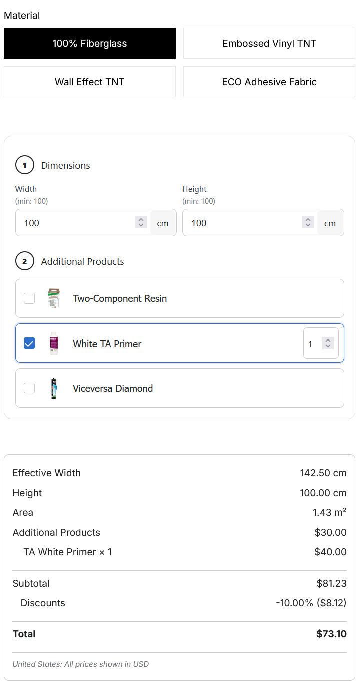Click the step 1 Dimensions circle icon
Image resolution: width=359 pixels, height=681 pixels.
pyautogui.click(x=25, y=165)
